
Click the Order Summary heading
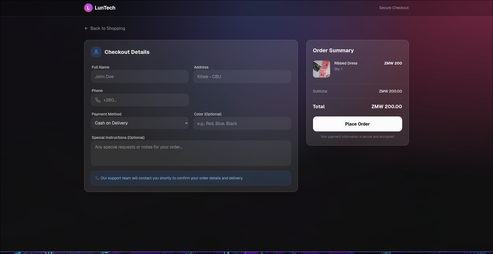333,50
